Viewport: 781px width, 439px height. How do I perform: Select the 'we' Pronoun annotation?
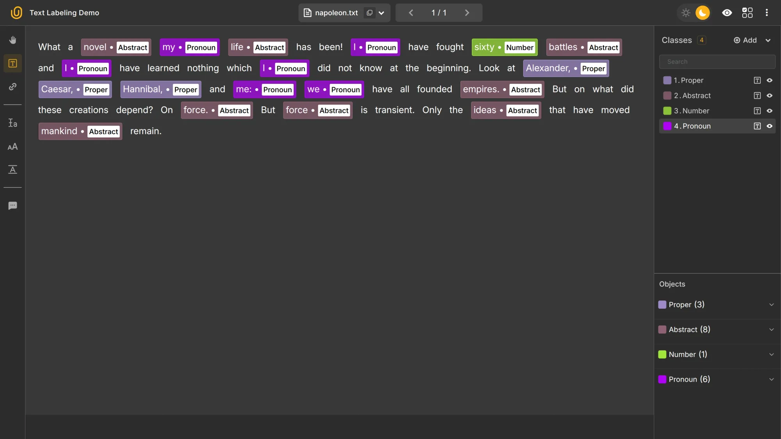click(x=334, y=89)
